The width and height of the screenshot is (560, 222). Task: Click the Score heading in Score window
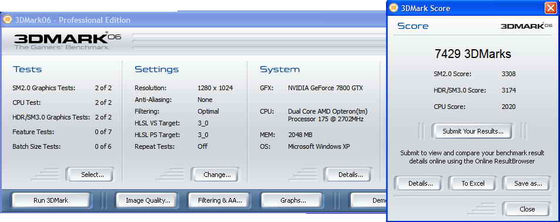coord(413,26)
